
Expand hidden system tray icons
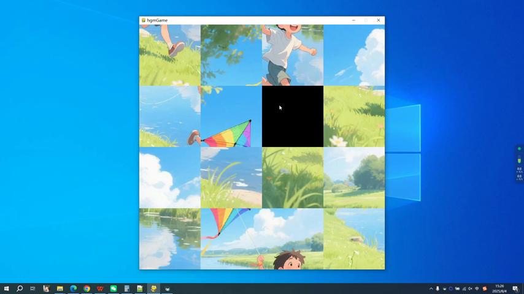431,288
